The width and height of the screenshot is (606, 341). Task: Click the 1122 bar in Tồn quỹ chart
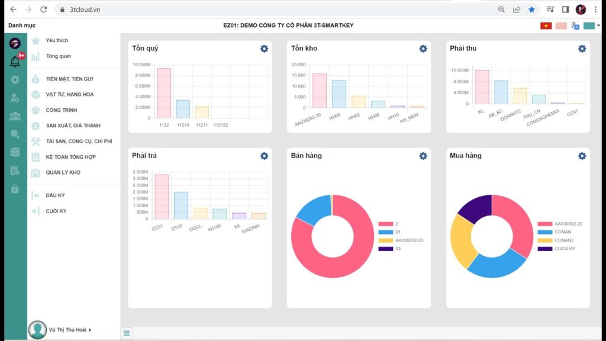pyautogui.click(x=164, y=93)
